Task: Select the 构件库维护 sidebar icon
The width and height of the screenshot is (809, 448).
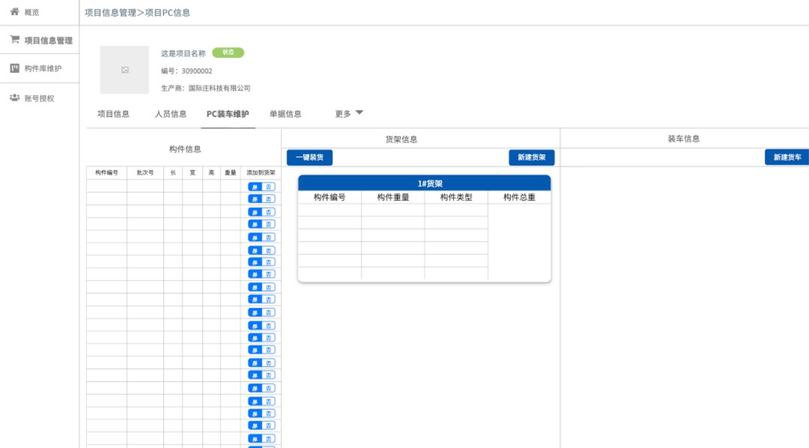Action: [14, 68]
